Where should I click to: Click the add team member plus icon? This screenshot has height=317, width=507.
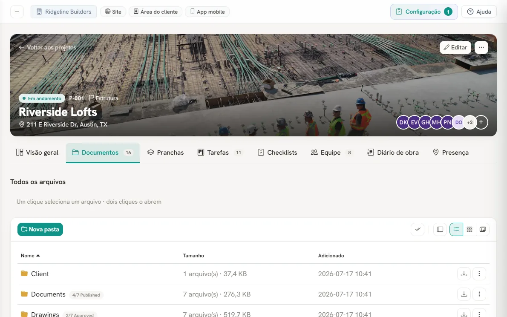coord(481,122)
